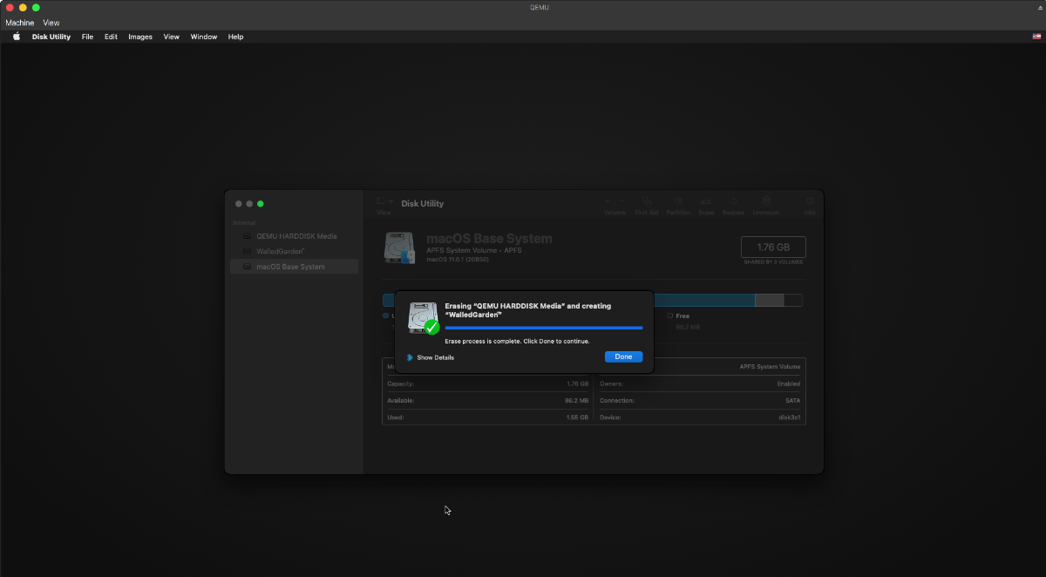Open the macOS View menu
Viewport: 1046px width, 577px height.
[171, 37]
